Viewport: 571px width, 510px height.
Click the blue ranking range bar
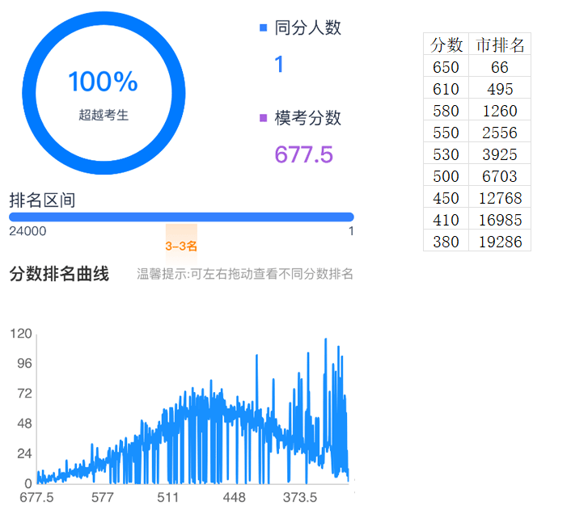tap(181, 216)
